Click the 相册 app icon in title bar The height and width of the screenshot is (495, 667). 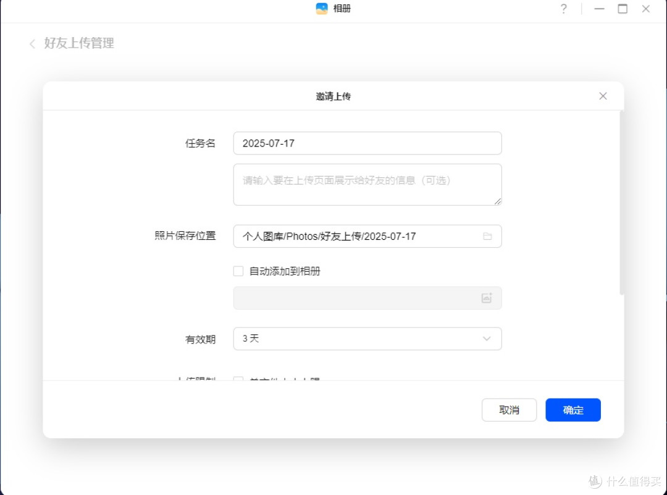(x=322, y=9)
